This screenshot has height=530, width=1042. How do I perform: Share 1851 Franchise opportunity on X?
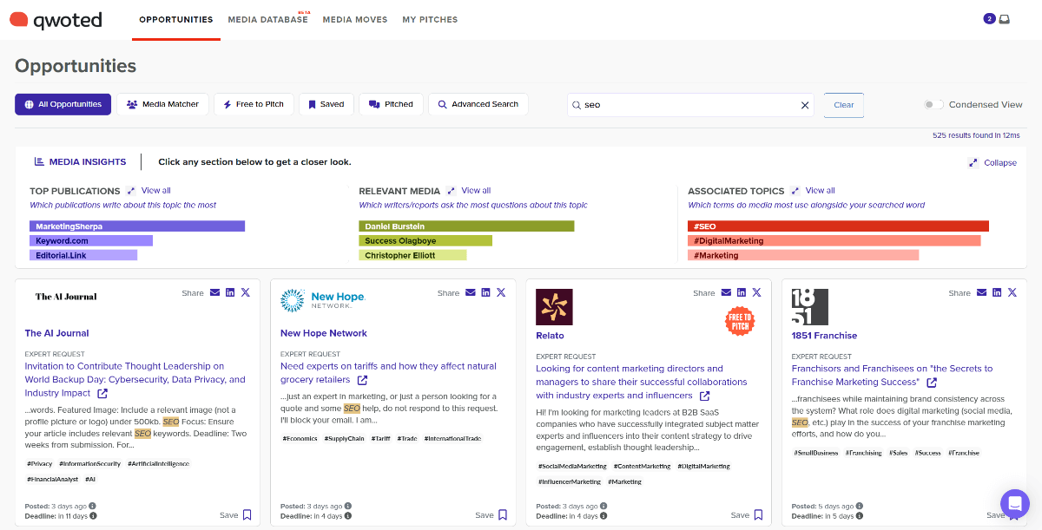pos(1012,293)
